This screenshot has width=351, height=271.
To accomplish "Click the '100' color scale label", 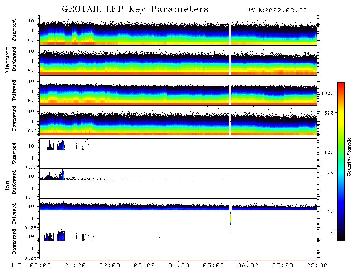I will [329, 152].
